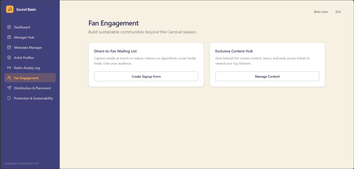This screenshot has width=354, height=169.
Task: Open Distribution & Placement label
Action: (33, 88)
